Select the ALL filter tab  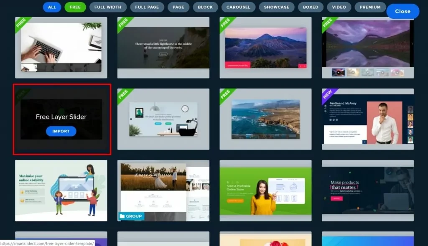tap(52, 7)
